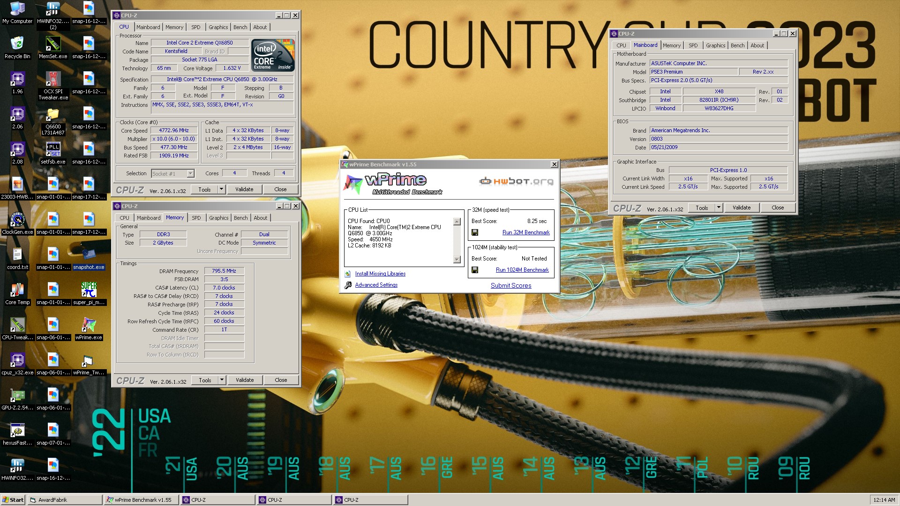Image resolution: width=900 pixels, height=506 pixels.
Task: Launch hexusFast desktop icon
Action: tap(17, 434)
